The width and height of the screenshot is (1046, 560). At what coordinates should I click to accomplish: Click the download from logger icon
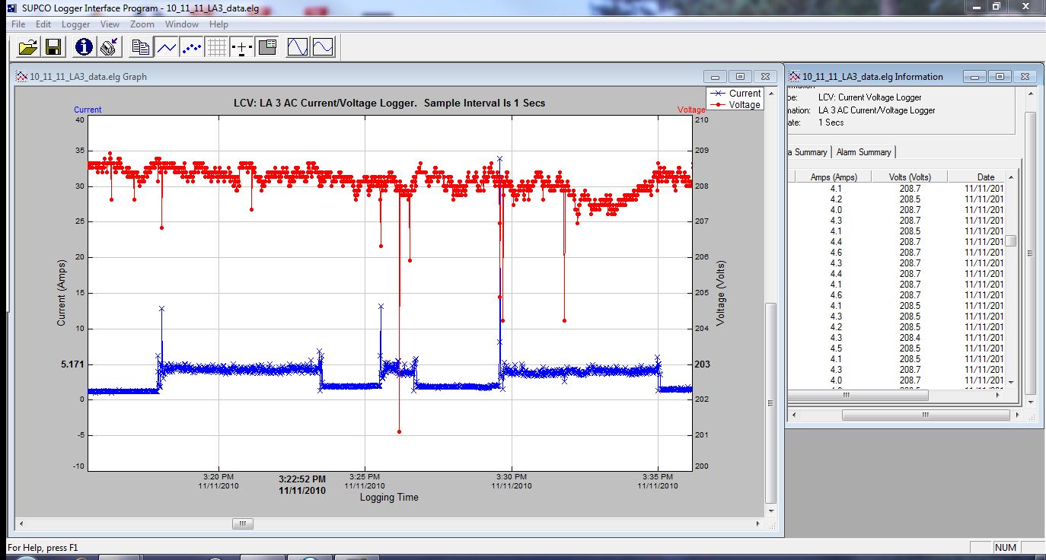(x=109, y=47)
